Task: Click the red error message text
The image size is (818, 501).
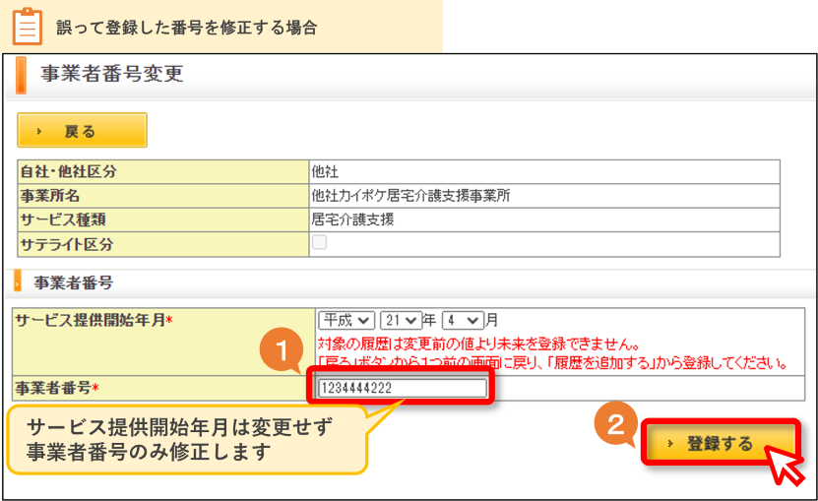Action: 552,353
